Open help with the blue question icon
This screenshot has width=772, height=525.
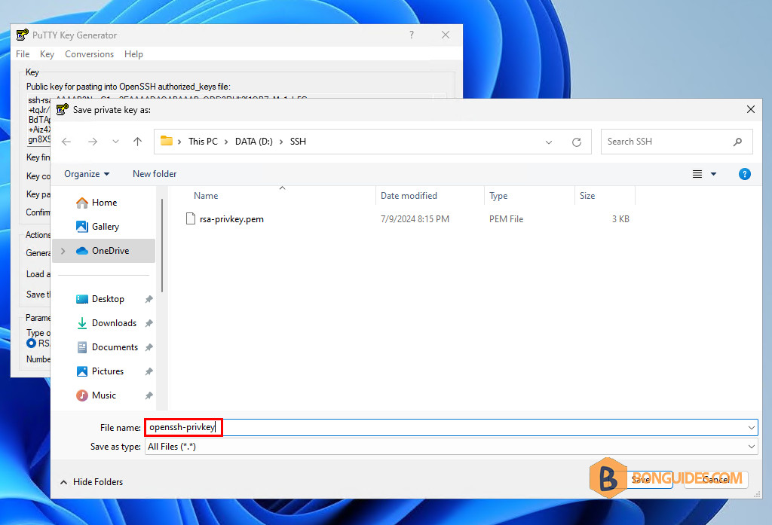click(744, 174)
